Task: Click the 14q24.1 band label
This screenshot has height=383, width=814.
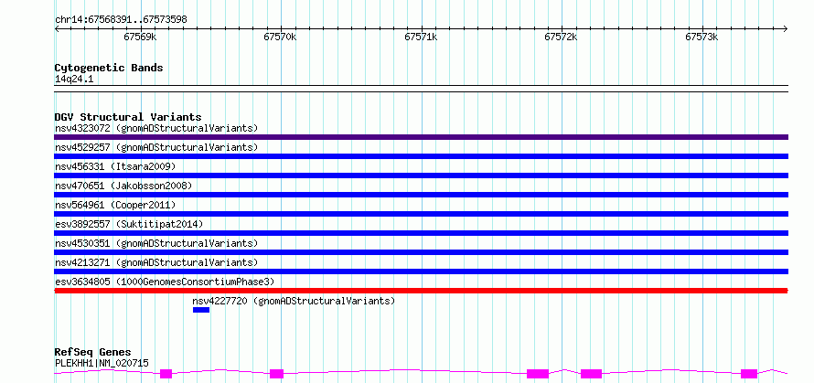Action: tap(74, 80)
